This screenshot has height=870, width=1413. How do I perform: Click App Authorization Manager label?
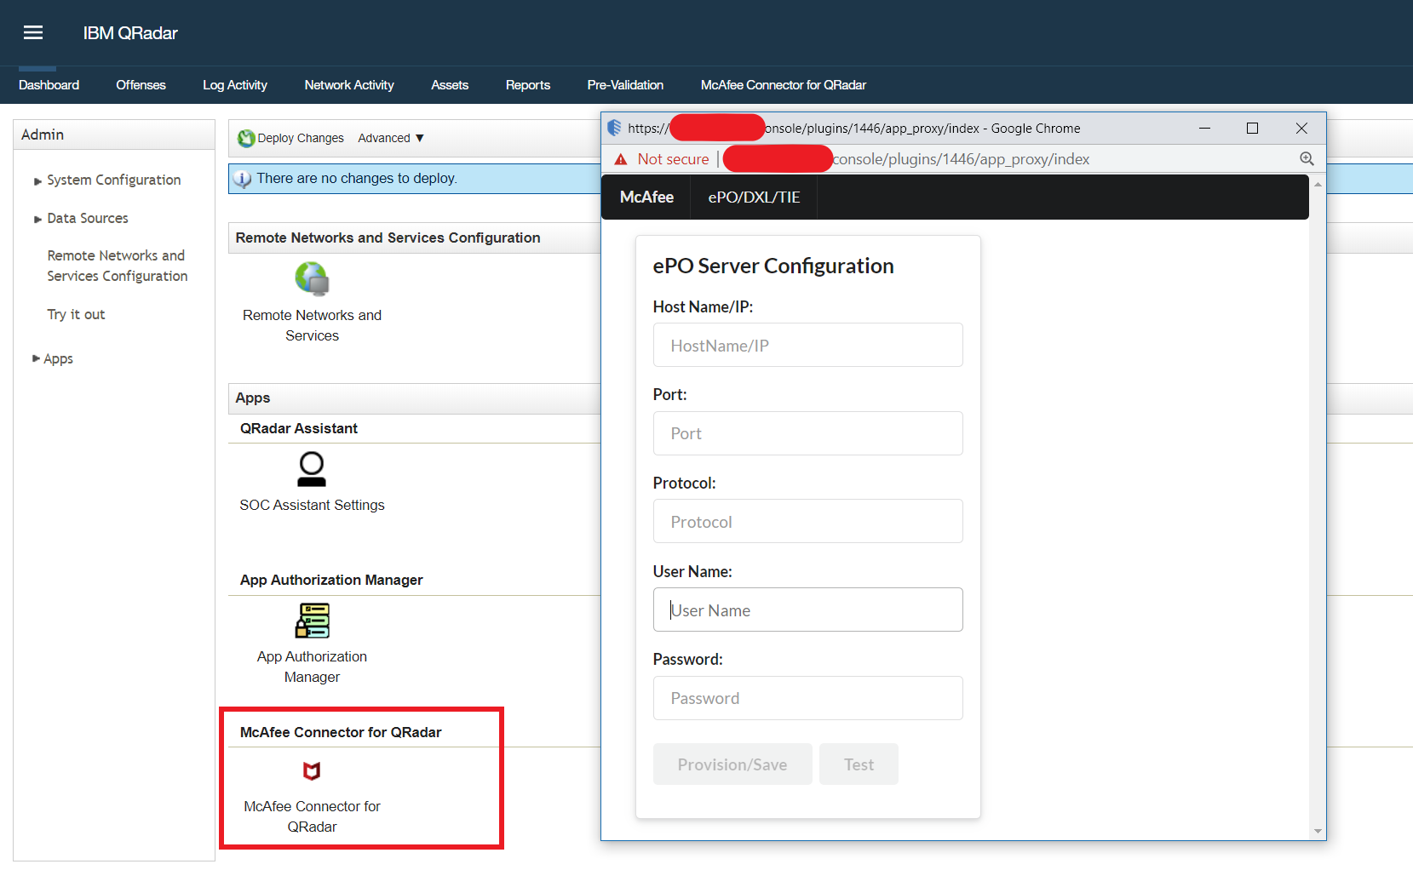[x=312, y=667]
